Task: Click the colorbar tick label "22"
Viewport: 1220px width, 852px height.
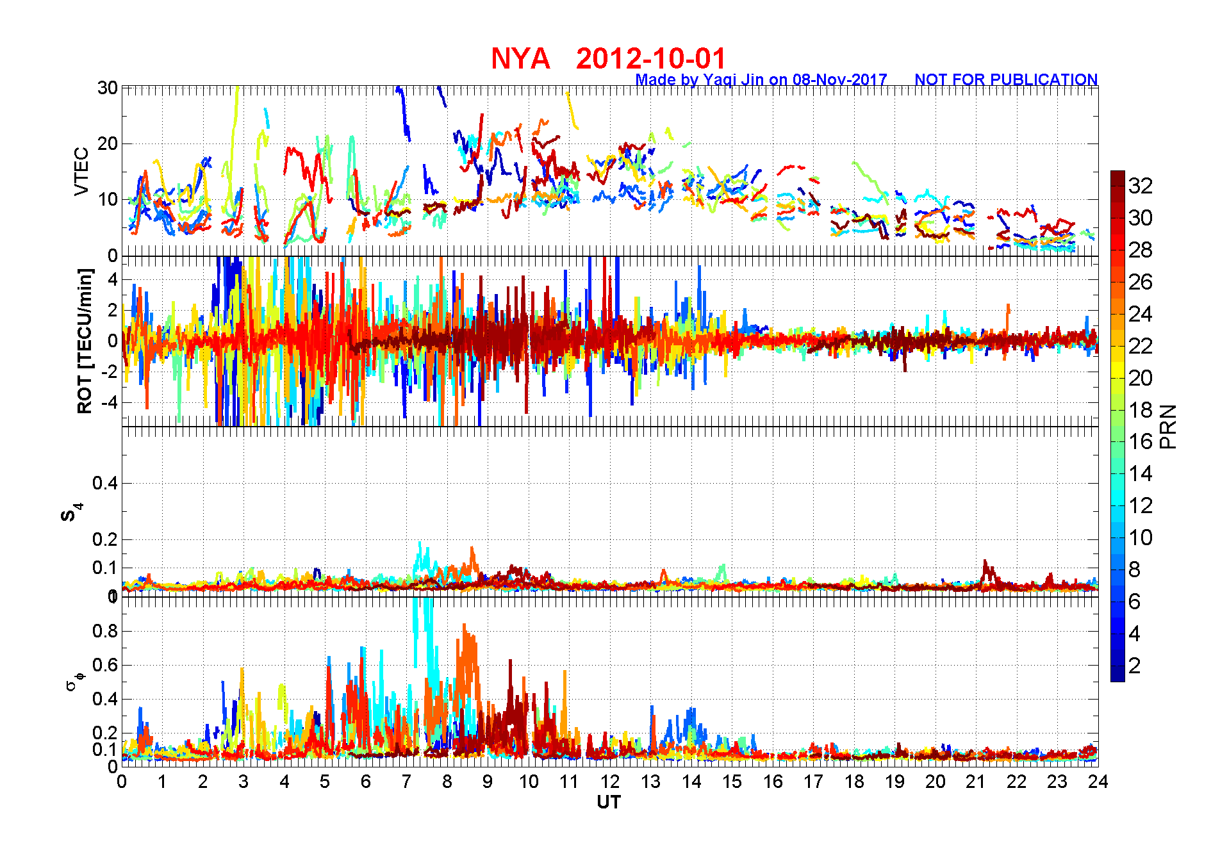Action: tap(1141, 346)
